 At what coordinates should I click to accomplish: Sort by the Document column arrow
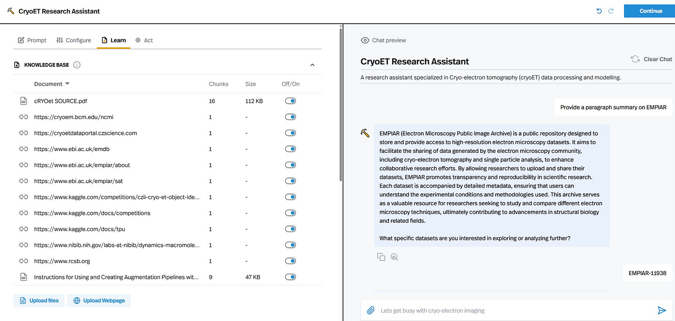point(67,84)
